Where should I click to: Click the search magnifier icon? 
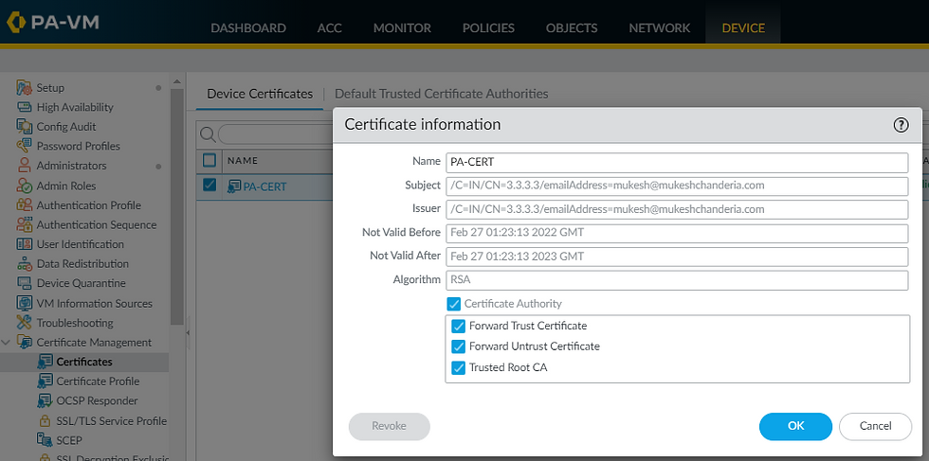(208, 134)
